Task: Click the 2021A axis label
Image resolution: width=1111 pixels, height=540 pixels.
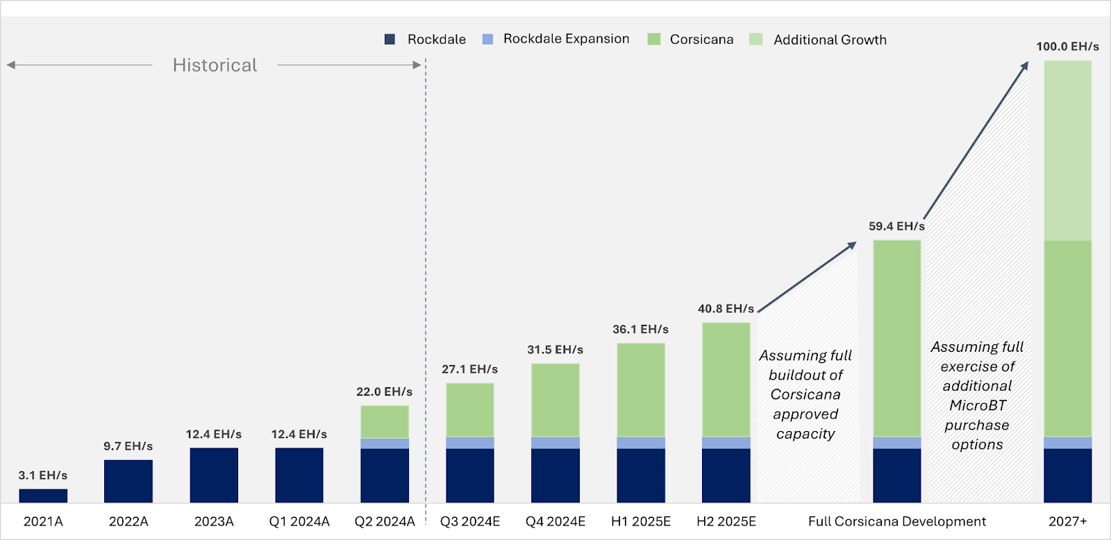Action: pyautogui.click(x=43, y=521)
